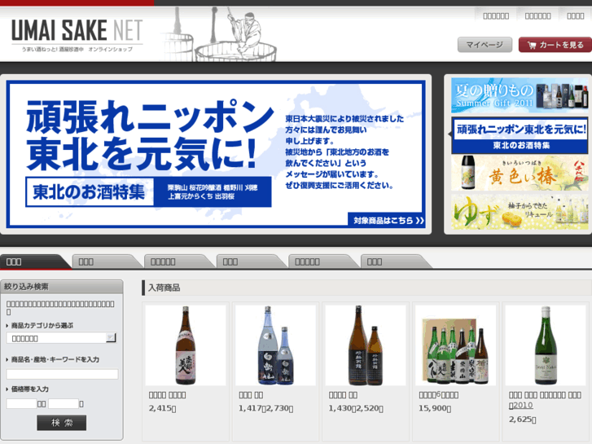Screen dimensions: 592x444
Task: Click 対象商品はこちら link on banner
Action: coord(387,220)
